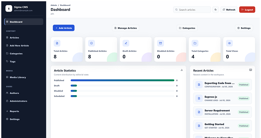Click the Search articles field
The width and height of the screenshot is (261, 138).
pyautogui.click(x=192, y=10)
